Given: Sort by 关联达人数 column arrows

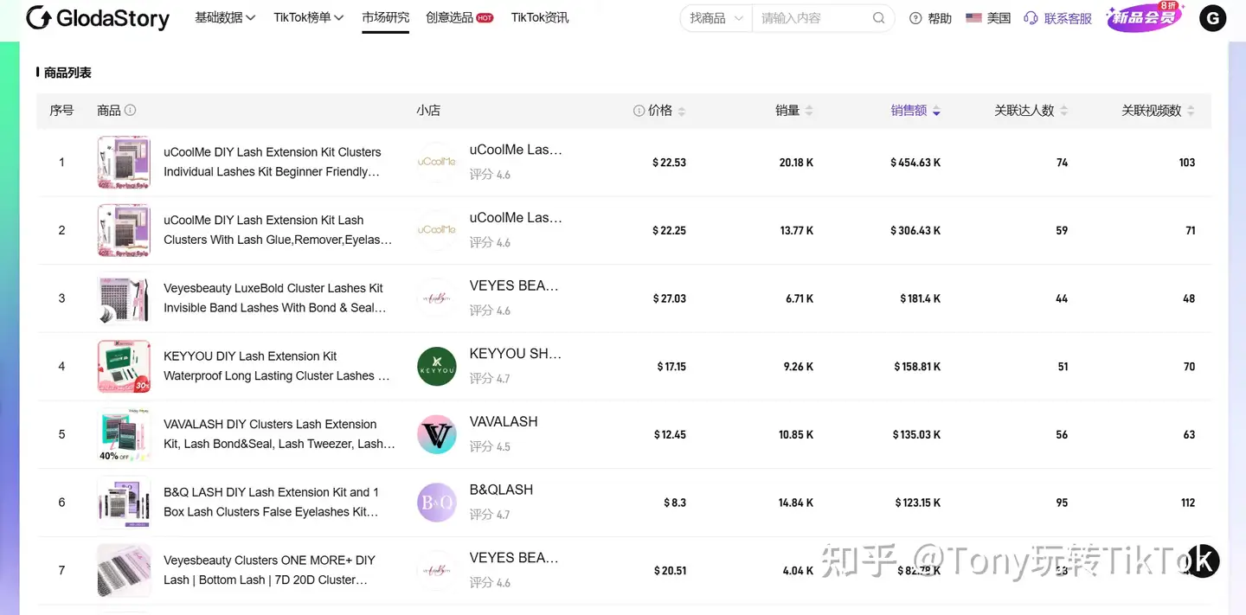Looking at the screenshot, I should (1063, 111).
